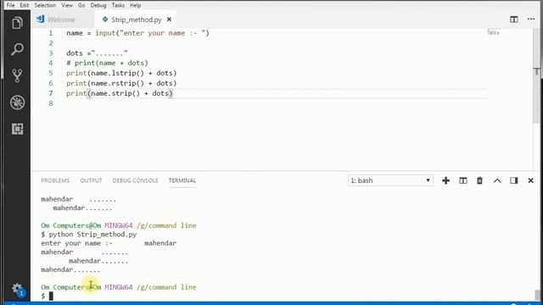Click terminal line 'enter your name :-'
Viewport: 543px width, 305px height.
coord(76,243)
